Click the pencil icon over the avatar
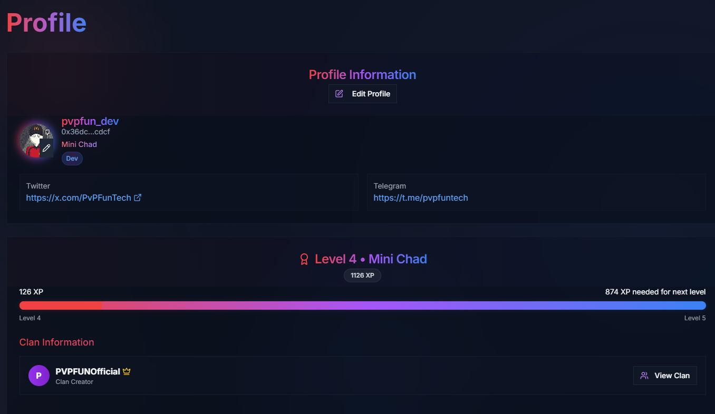This screenshot has height=414, width=715. click(46, 148)
